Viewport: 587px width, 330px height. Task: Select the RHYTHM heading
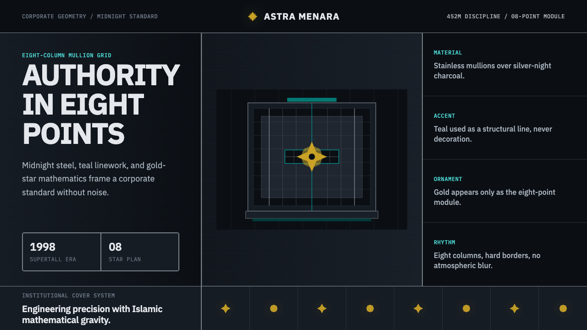[444, 242]
